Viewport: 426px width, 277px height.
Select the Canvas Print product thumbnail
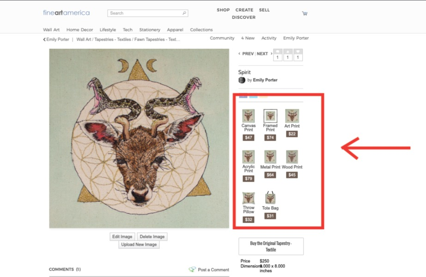coord(248,116)
